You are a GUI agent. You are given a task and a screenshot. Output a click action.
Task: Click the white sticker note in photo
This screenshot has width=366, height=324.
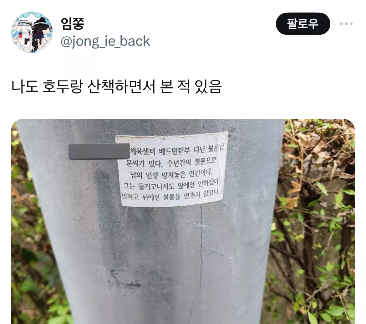pos(172,169)
